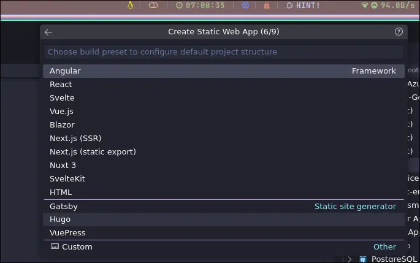Go back using the left arrow button

[48, 32]
